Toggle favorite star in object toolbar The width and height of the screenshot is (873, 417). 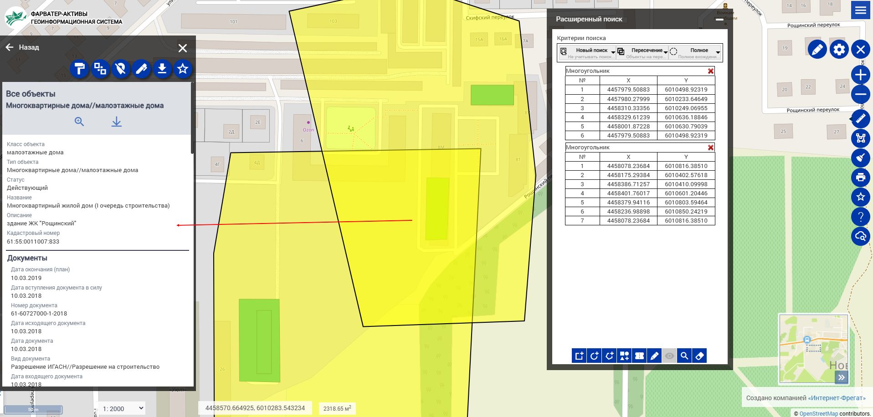pos(183,69)
